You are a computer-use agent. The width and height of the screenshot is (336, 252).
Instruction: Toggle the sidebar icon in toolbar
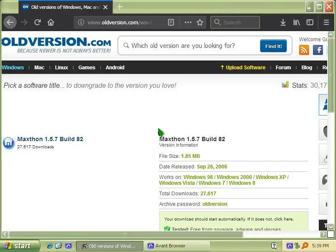[310, 22]
